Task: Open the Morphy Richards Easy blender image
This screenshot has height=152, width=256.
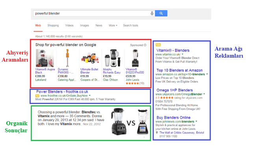Action: [113, 58]
